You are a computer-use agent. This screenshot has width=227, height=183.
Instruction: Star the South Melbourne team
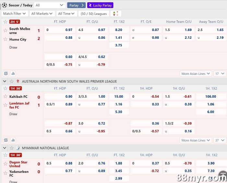(x=6, y=30)
